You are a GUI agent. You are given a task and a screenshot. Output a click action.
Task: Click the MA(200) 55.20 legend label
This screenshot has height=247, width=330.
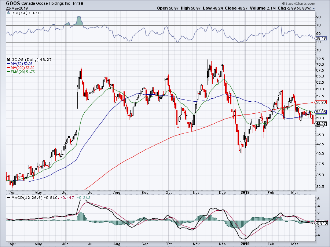pos(22,68)
